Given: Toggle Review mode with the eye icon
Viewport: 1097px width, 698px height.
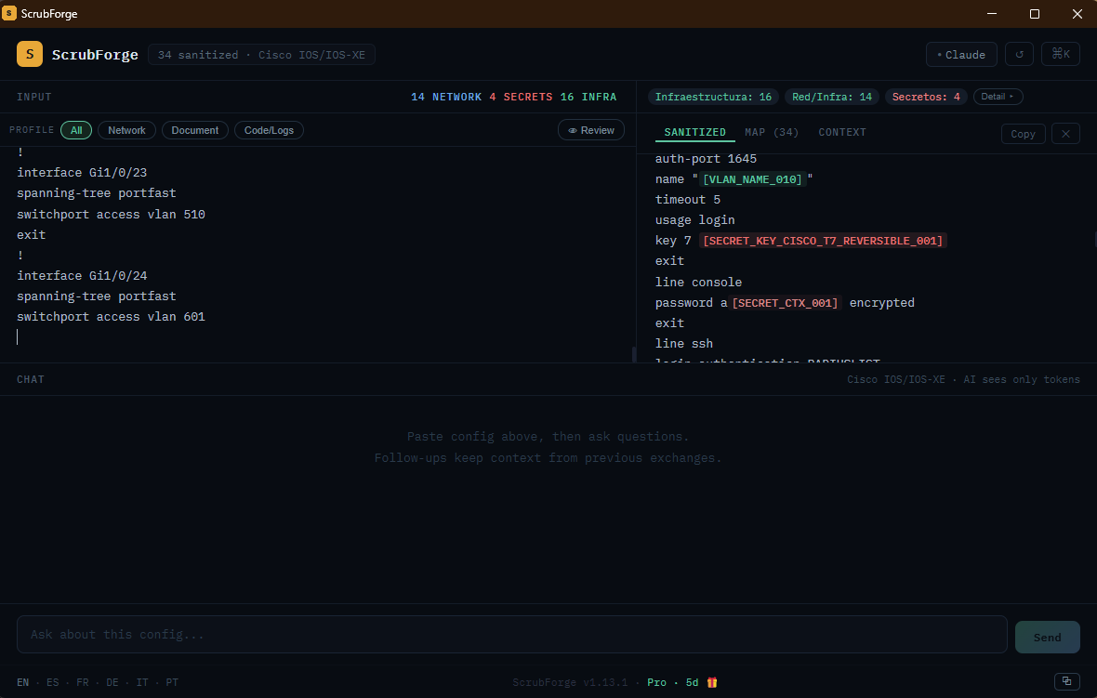Looking at the screenshot, I should pos(591,130).
